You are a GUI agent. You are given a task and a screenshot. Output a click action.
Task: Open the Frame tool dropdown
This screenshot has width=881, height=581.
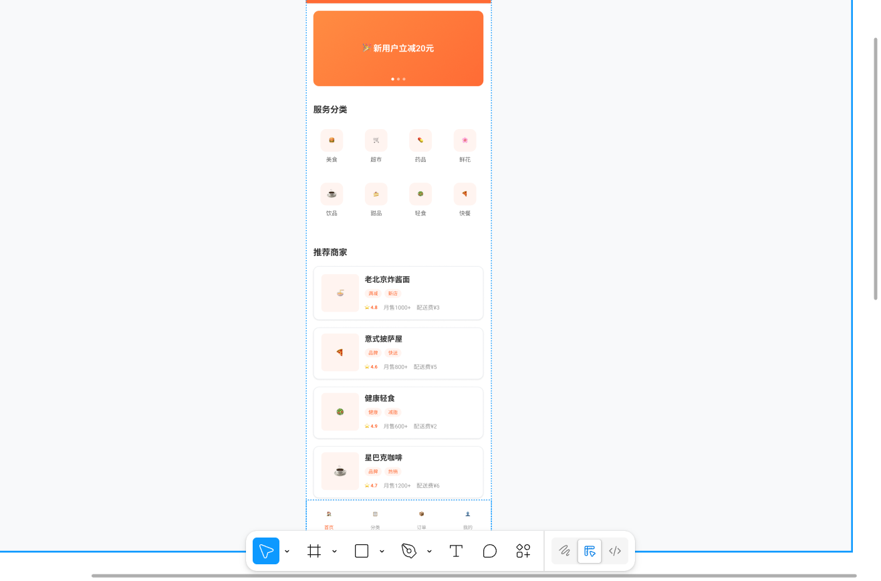(x=334, y=551)
